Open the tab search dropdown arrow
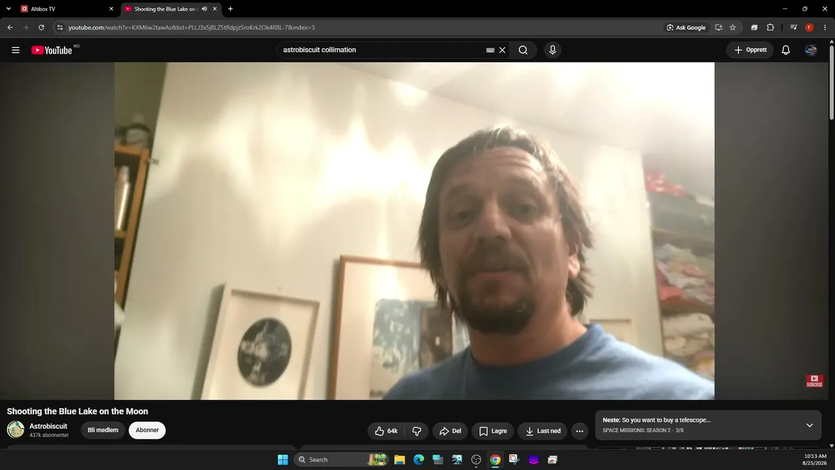This screenshot has height=470, width=835. click(x=8, y=9)
